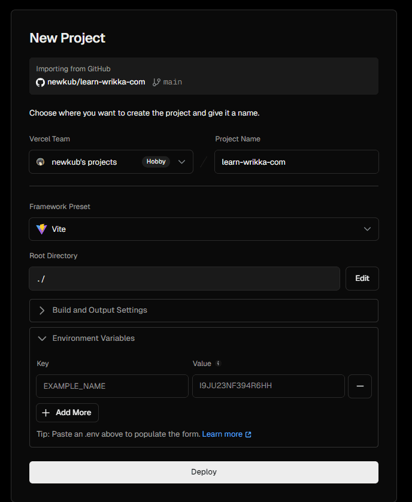Click the newkub/learn-wrikka-com repository name
This screenshot has width=412, height=502.
(x=96, y=82)
